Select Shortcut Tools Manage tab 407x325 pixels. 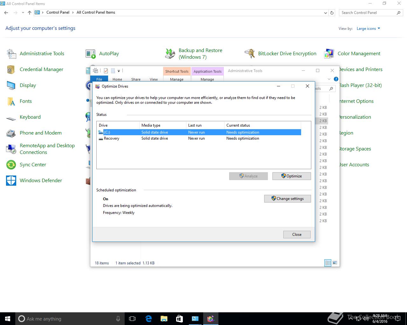[177, 79]
